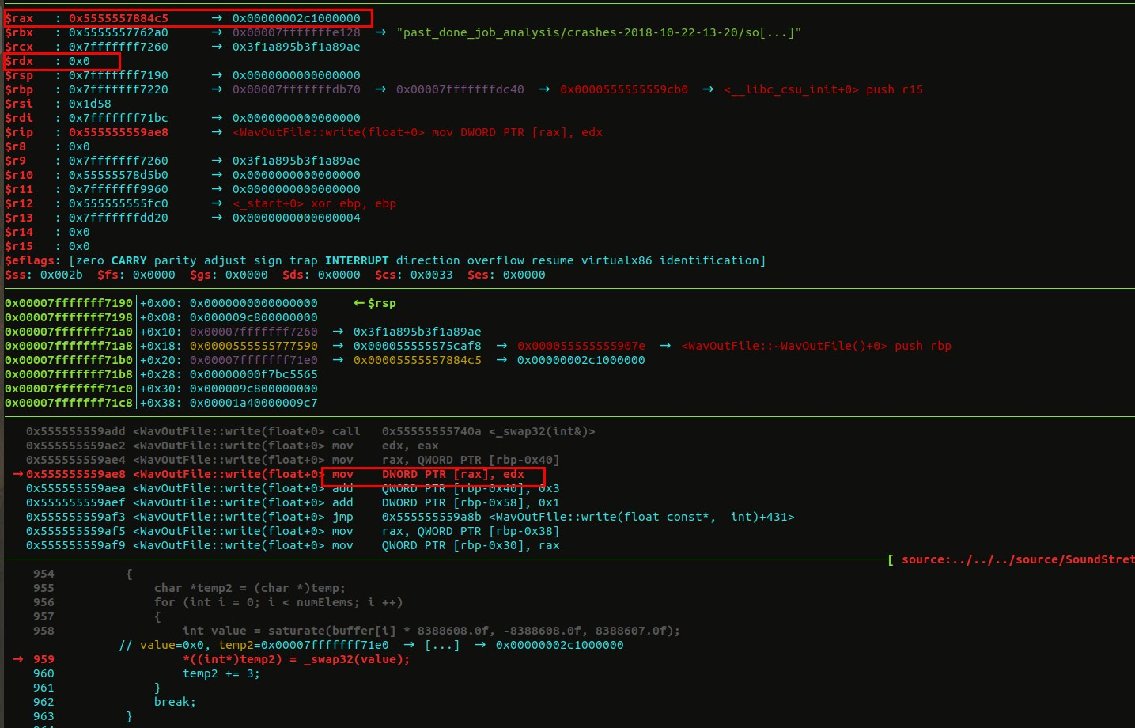Select the "<_swap32(int&)>" call target
The width and height of the screenshot is (1135, 728).
click(543, 431)
